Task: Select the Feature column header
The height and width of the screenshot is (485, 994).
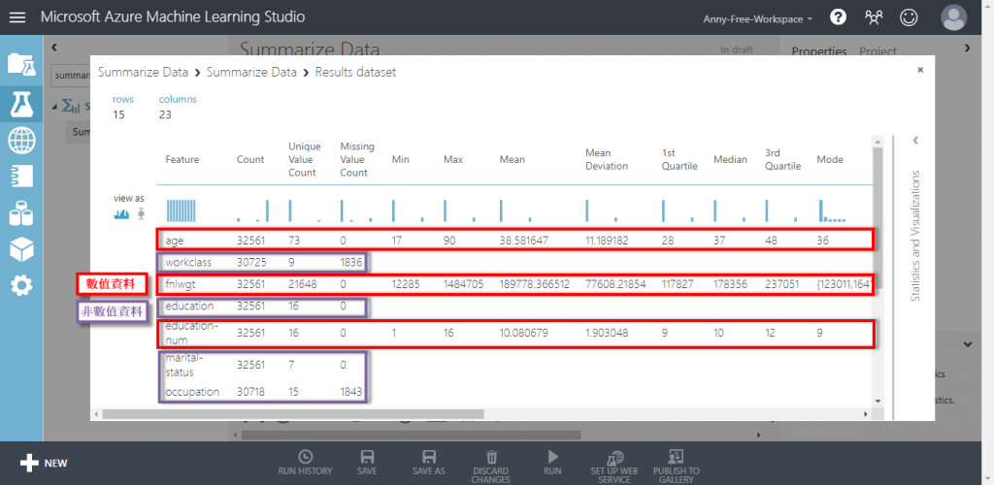Action: tap(182, 159)
